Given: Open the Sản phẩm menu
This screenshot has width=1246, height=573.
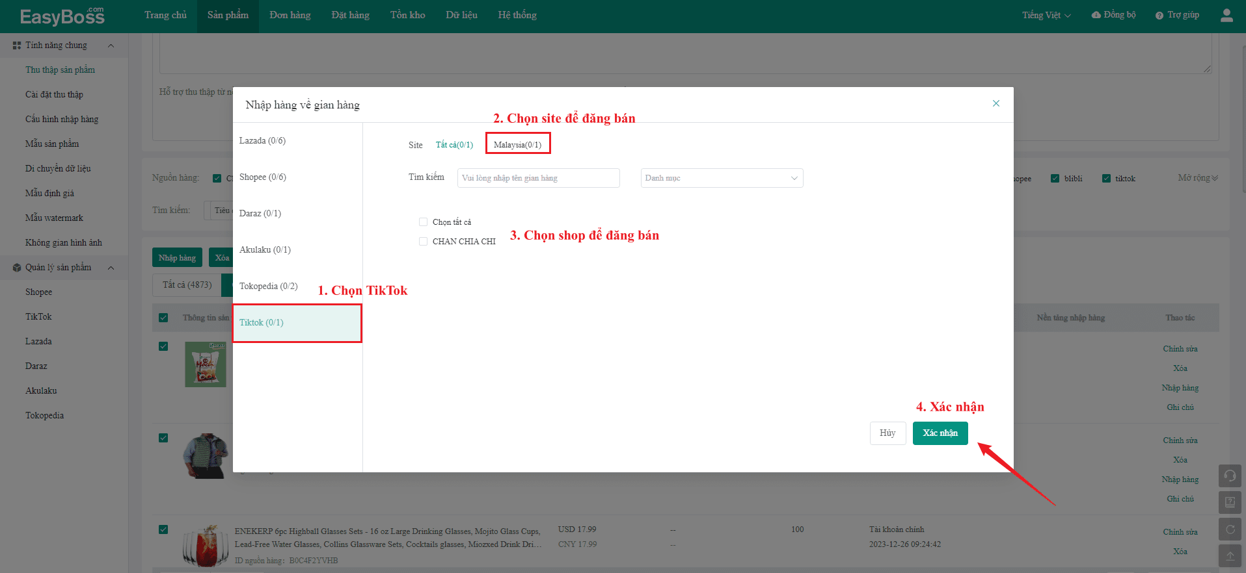Looking at the screenshot, I should (228, 16).
